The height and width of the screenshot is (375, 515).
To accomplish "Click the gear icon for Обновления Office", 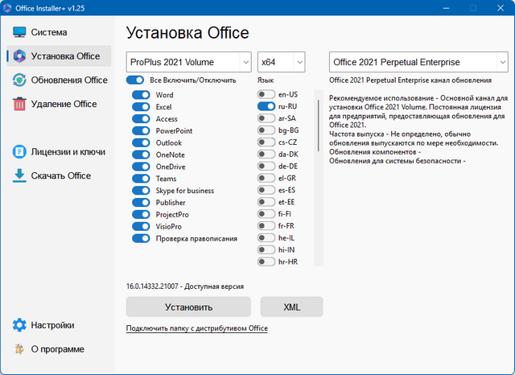I will (x=19, y=80).
